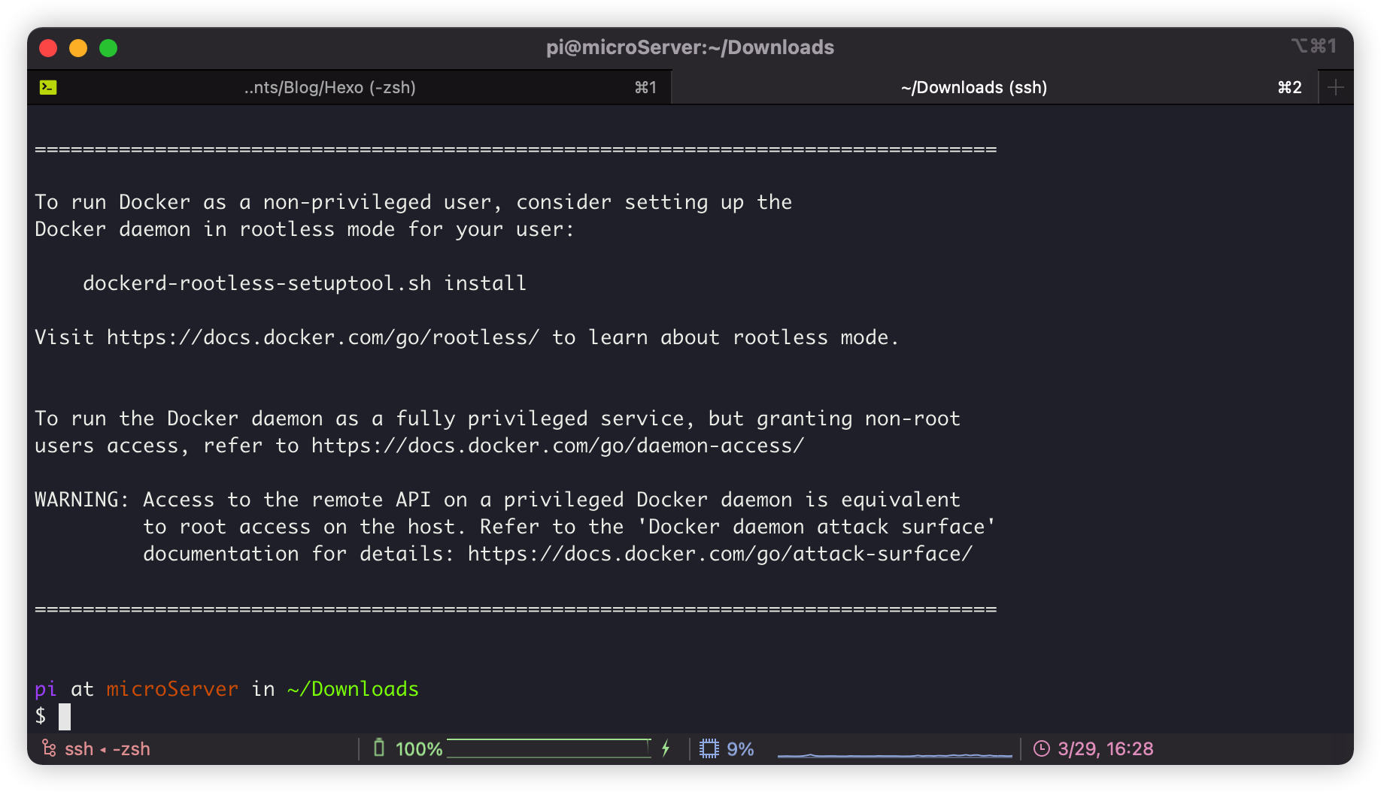Image resolution: width=1381 pixels, height=792 pixels.
Task: Select the ~/Downloads (ssh) tab
Action: click(994, 87)
